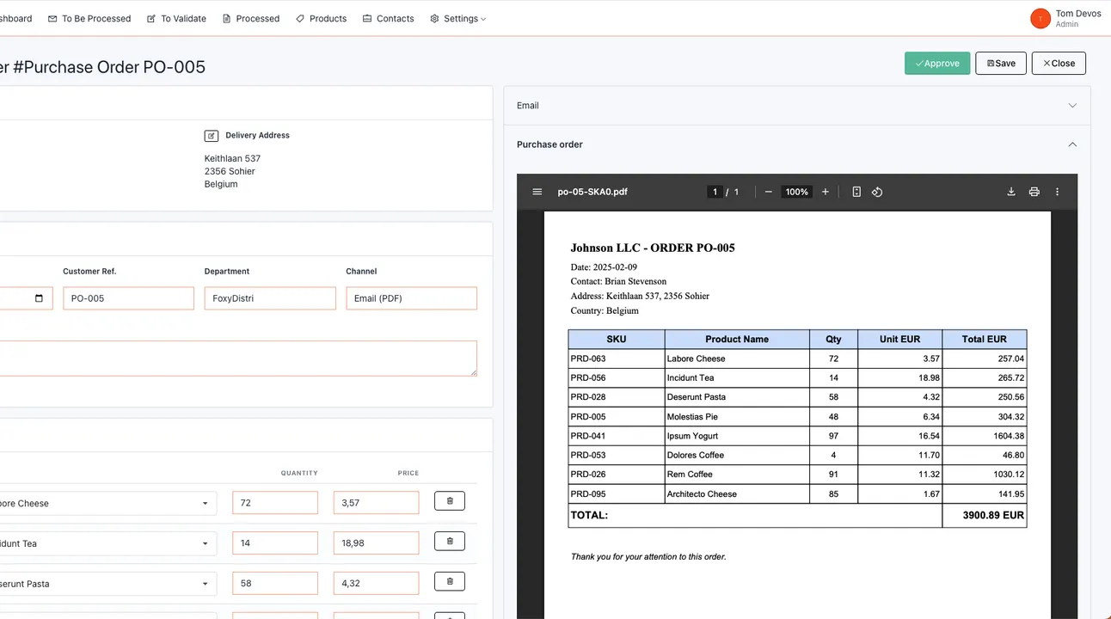
Task: Expand the Email section
Action: tap(1072, 106)
